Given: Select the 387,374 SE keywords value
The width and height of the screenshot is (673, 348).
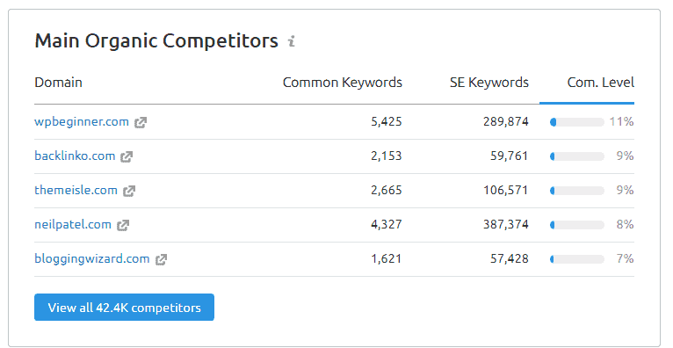Looking at the screenshot, I should 505,224.
